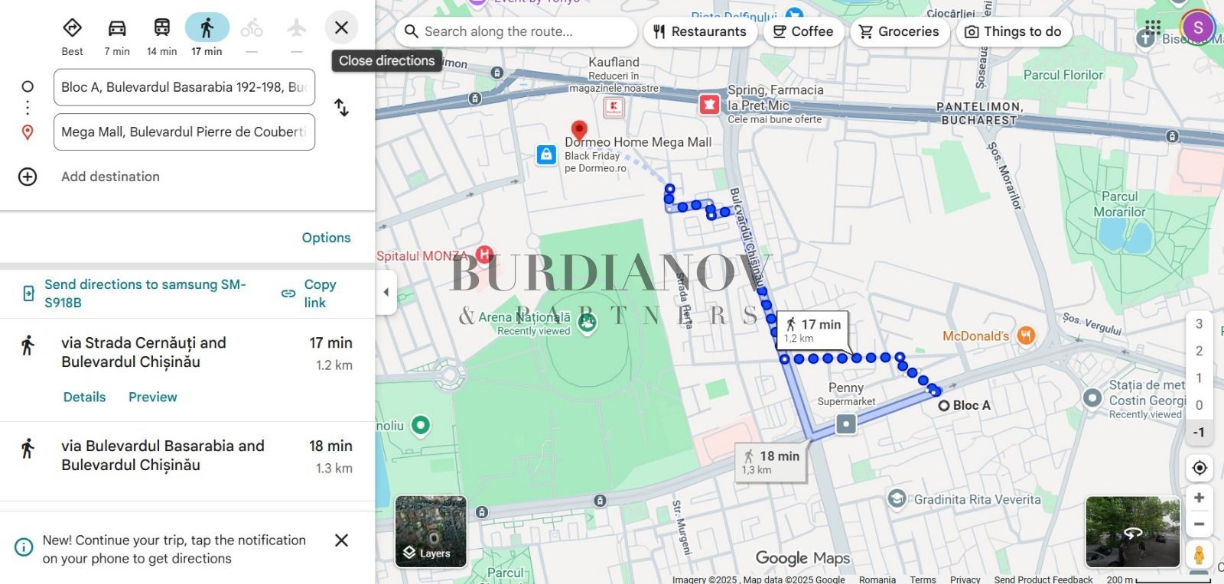Select the 17 min route label on map

(x=812, y=330)
